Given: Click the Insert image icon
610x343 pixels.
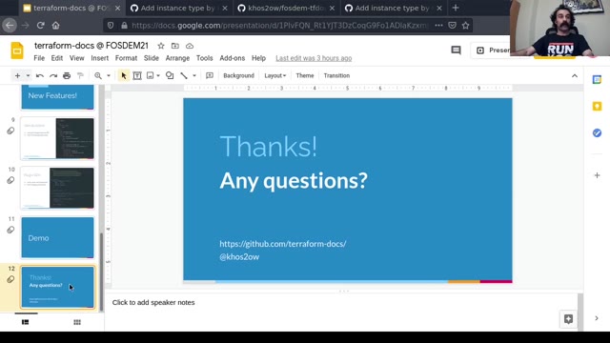Looking at the screenshot, I should [151, 75].
